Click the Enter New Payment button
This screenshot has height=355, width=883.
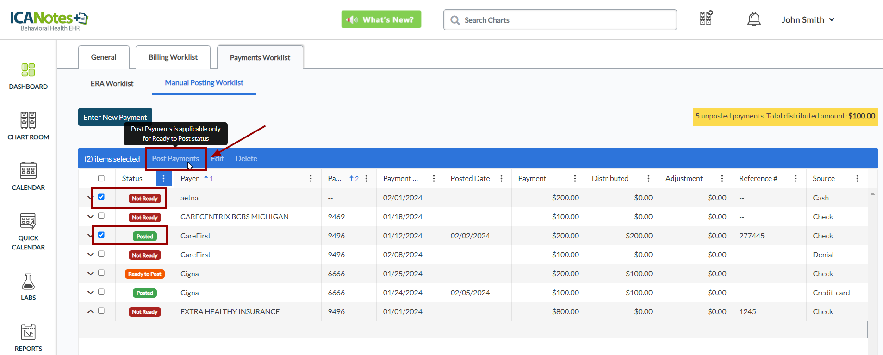pos(115,117)
